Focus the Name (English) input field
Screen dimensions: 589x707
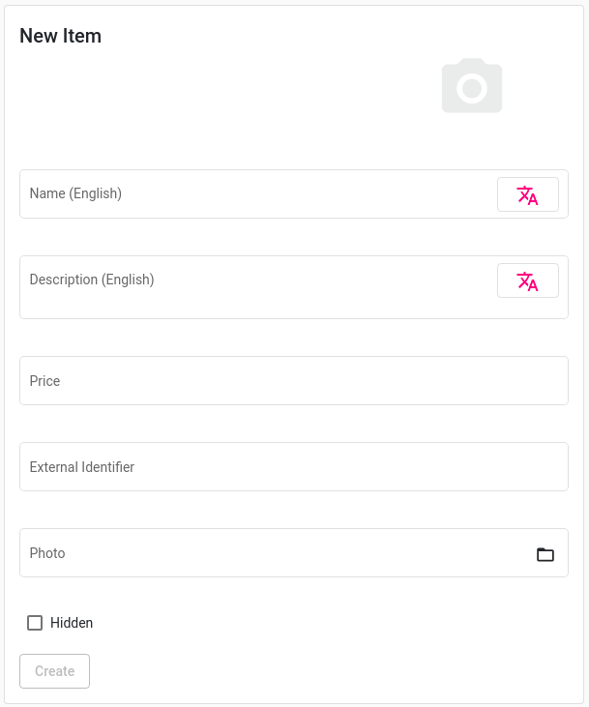pyautogui.click(x=258, y=193)
